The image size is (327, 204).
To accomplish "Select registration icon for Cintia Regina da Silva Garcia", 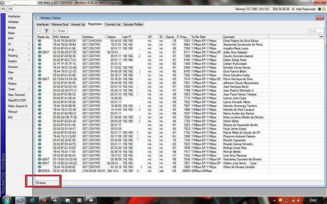I will tap(39, 41).
